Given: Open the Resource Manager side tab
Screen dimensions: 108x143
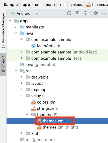Looking at the screenshot, I should coord(3,30).
